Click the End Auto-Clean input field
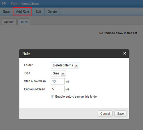 click(x=58, y=89)
